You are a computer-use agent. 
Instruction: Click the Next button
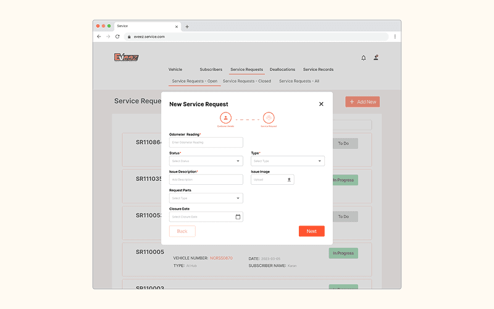[312, 231]
